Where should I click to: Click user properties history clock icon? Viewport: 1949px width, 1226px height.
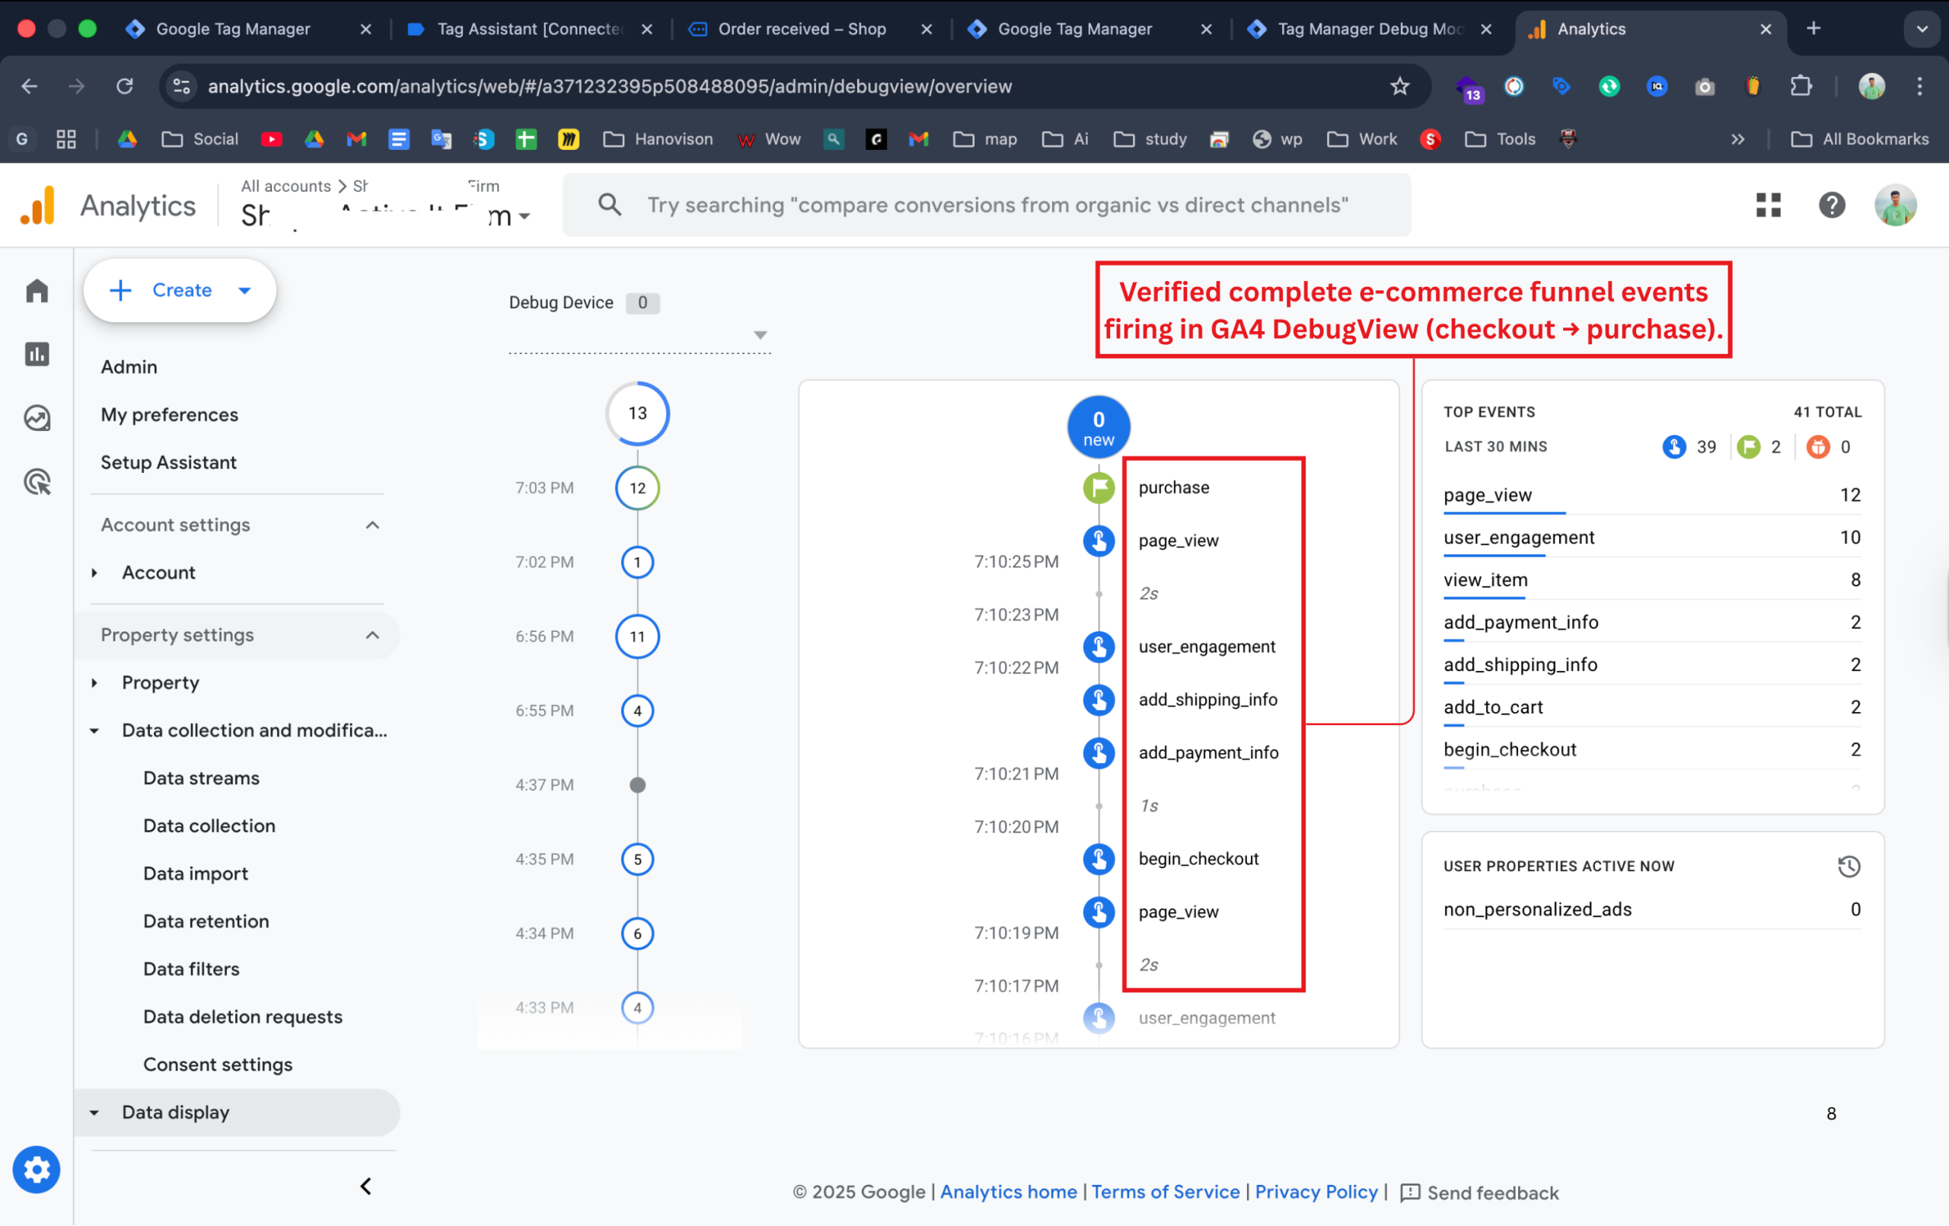click(x=1848, y=867)
